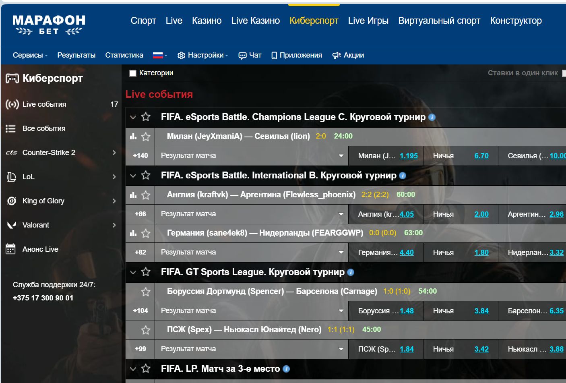Favorite the Англия — Аргентина match star
This screenshot has height=383, width=566.
[x=146, y=195]
